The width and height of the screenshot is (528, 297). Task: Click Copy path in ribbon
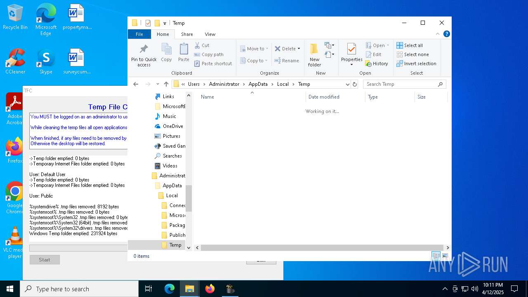pyautogui.click(x=209, y=54)
